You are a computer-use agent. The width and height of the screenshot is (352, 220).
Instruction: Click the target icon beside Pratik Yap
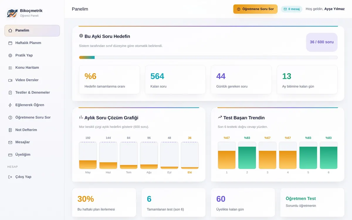(10, 55)
